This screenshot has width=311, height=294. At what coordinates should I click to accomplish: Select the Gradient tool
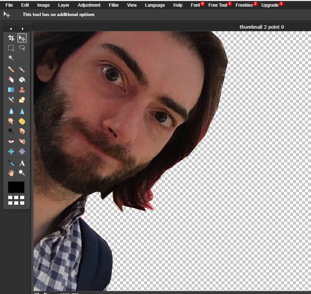tap(11, 90)
